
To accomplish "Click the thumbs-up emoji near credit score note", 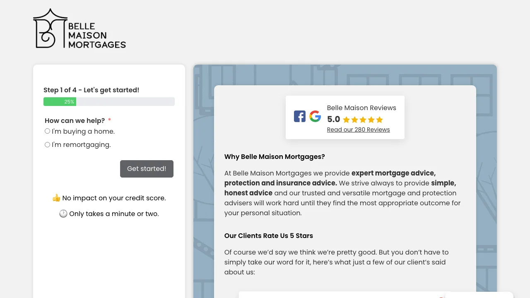I will [56, 198].
